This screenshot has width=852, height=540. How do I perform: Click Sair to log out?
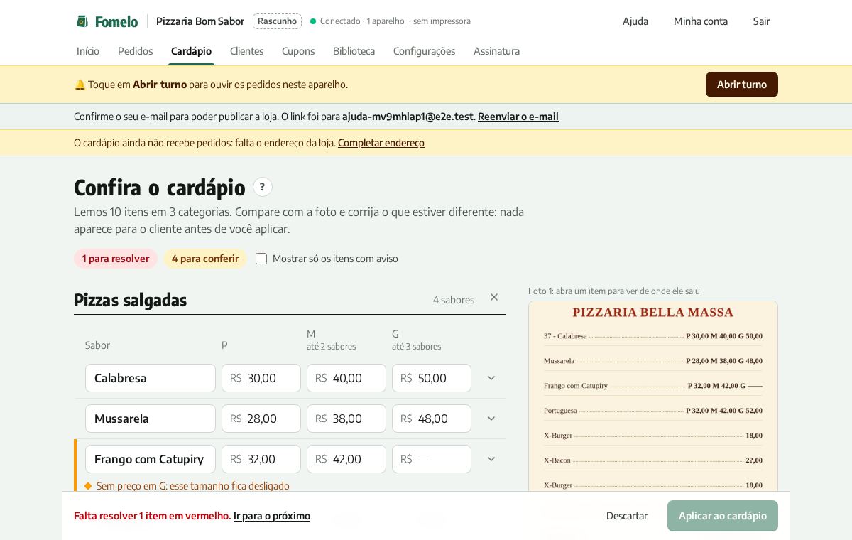pyautogui.click(x=761, y=21)
